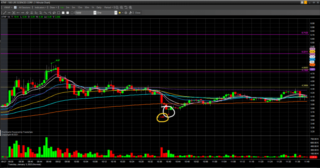
Task: Open drawing settings gear icon
Action: (126, 13)
